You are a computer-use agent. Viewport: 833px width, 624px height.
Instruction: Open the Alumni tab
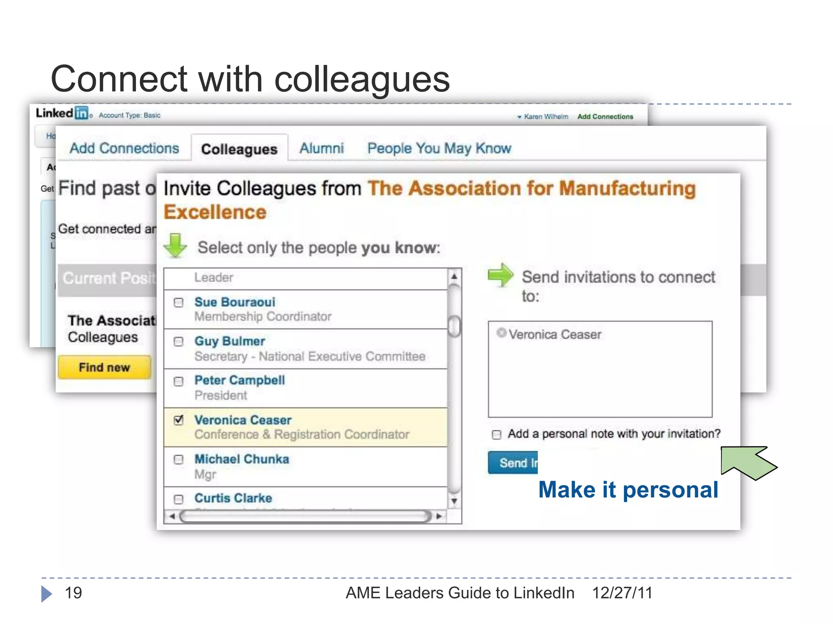pyautogui.click(x=322, y=148)
